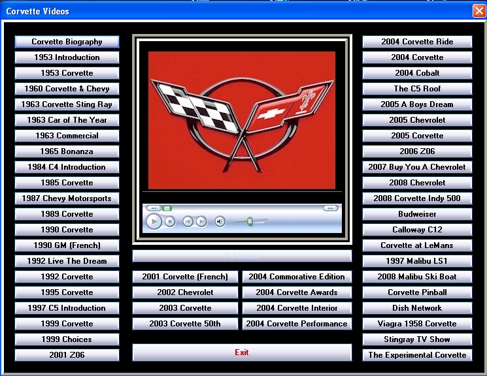Screen dimensions: 487x376
Task: Play the 2005 Chevrolet video
Action: 417,120
